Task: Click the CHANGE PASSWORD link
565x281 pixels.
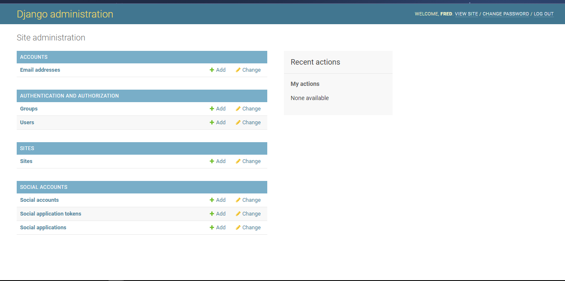Action: point(506,14)
